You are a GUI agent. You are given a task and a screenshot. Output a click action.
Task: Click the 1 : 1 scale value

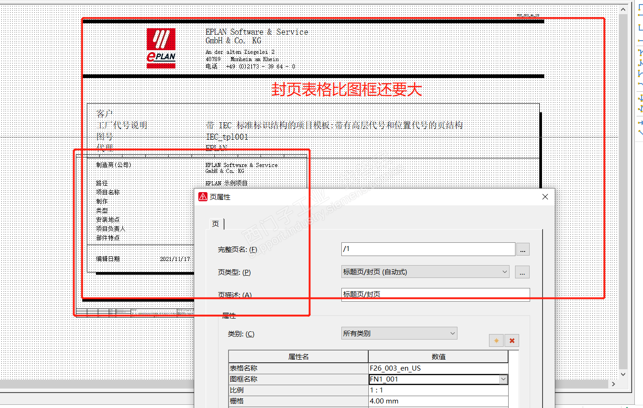[438, 390]
